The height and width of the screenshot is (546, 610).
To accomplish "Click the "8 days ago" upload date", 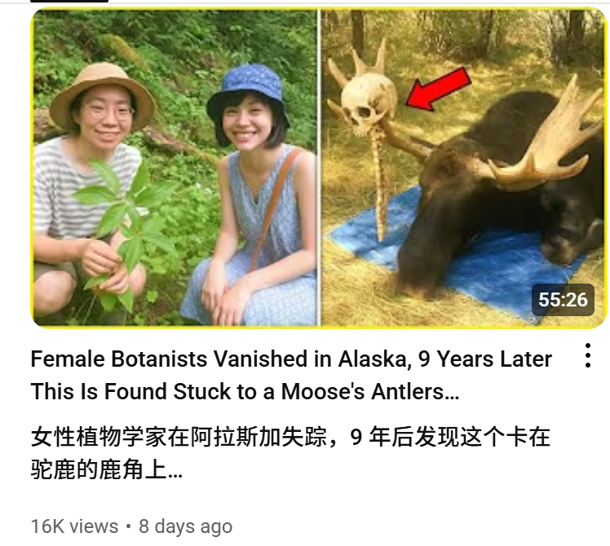I will tap(186, 526).
